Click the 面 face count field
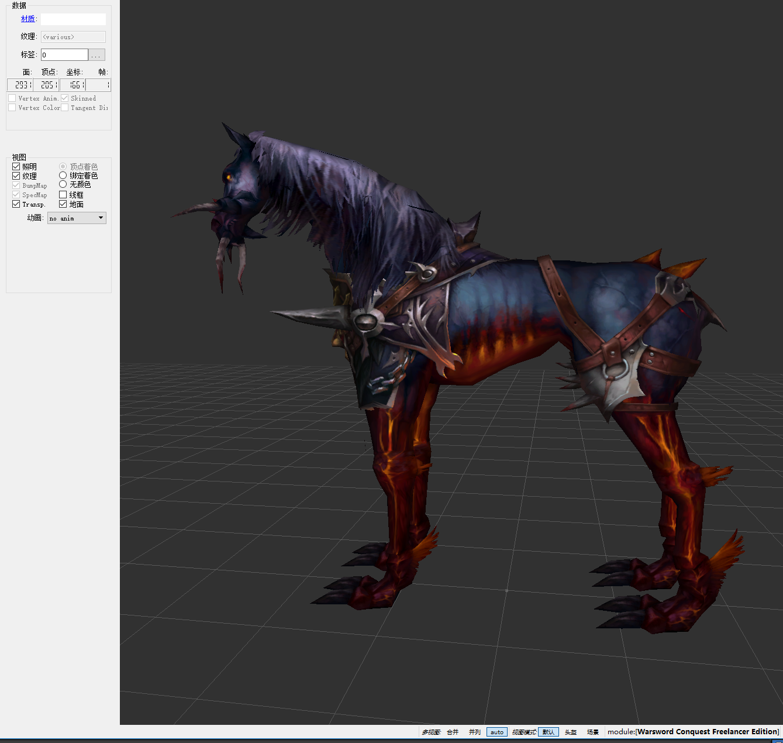 [20, 85]
